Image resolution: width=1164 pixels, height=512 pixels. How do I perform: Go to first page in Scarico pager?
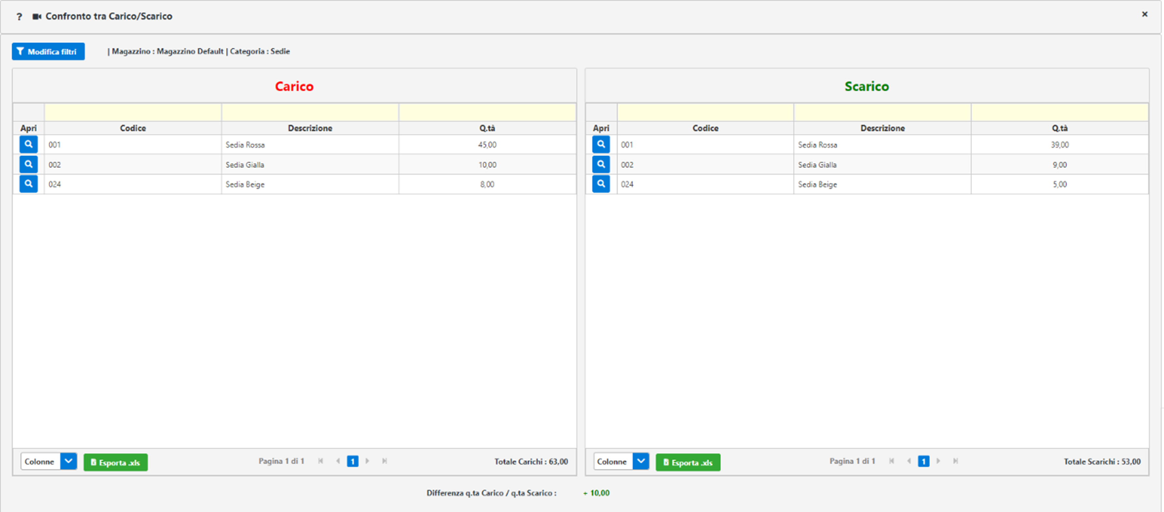891,461
